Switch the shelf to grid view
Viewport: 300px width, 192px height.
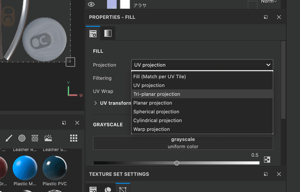coord(73,138)
